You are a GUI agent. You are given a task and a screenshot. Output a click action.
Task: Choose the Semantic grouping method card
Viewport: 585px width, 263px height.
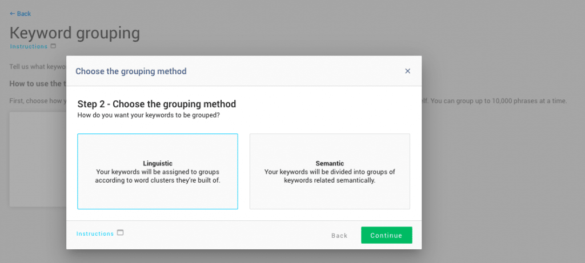(x=330, y=171)
